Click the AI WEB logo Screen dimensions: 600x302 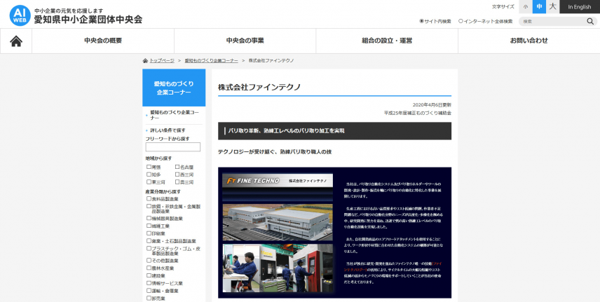[x=19, y=15]
